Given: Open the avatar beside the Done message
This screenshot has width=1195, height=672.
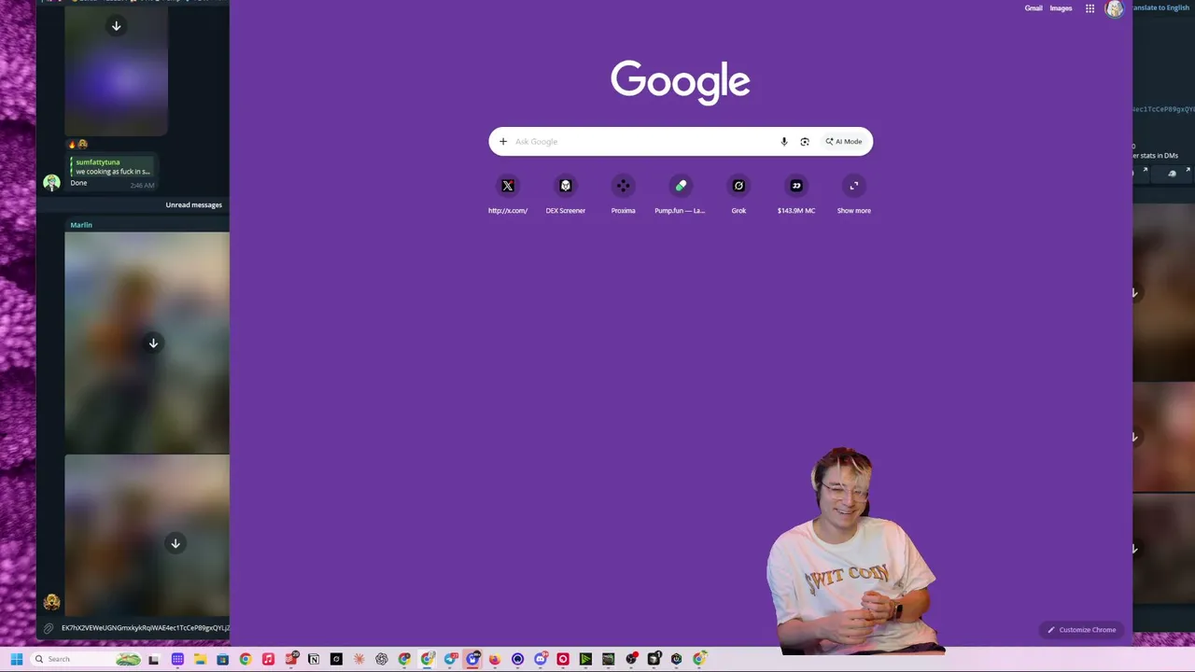Looking at the screenshot, I should point(51,183).
